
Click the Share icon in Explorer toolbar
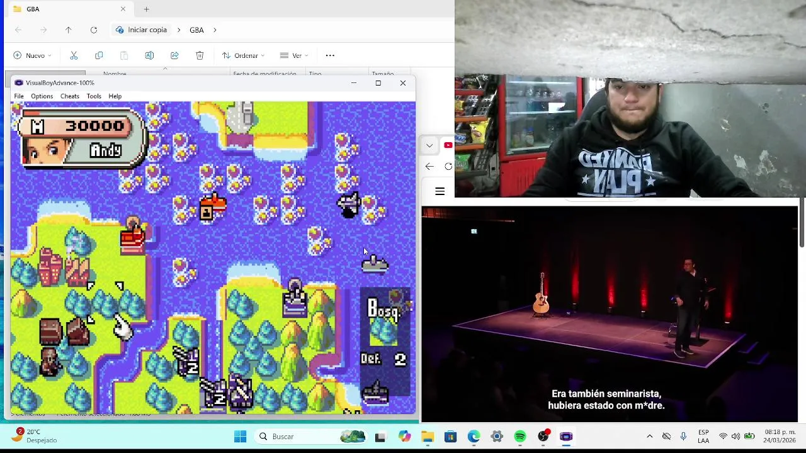click(174, 55)
